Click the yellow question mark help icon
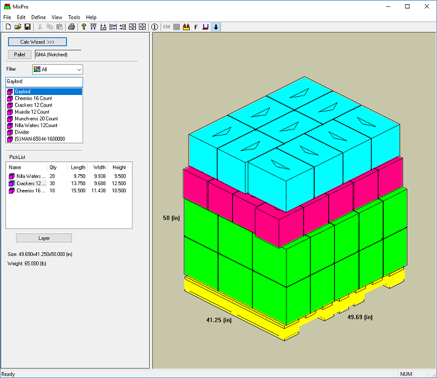Viewport: 437px width, 378px height. coord(84,27)
